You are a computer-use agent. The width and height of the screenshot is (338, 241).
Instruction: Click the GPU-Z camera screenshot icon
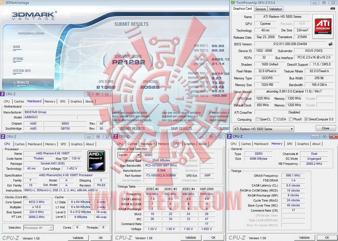(333, 8)
